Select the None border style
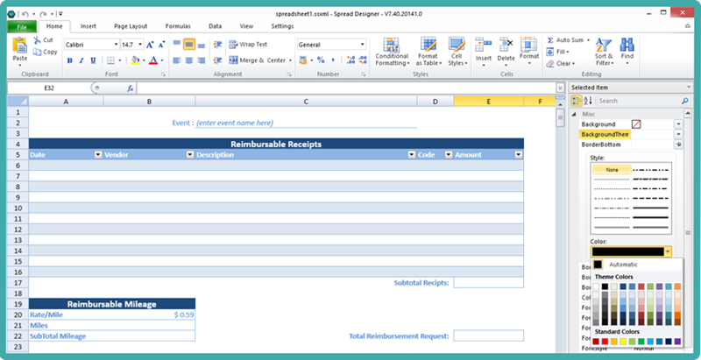This screenshot has height=360, width=701. [x=610, y=170]
